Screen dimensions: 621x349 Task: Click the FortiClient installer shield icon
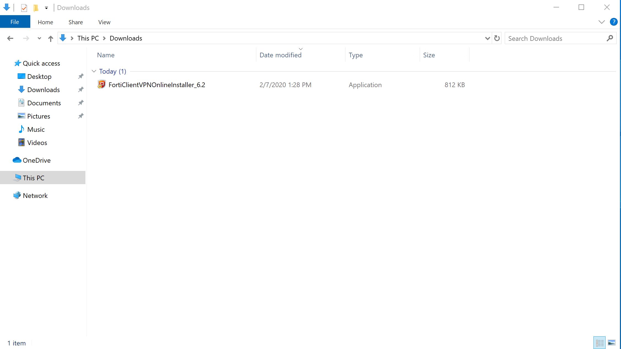coord(102,84)
